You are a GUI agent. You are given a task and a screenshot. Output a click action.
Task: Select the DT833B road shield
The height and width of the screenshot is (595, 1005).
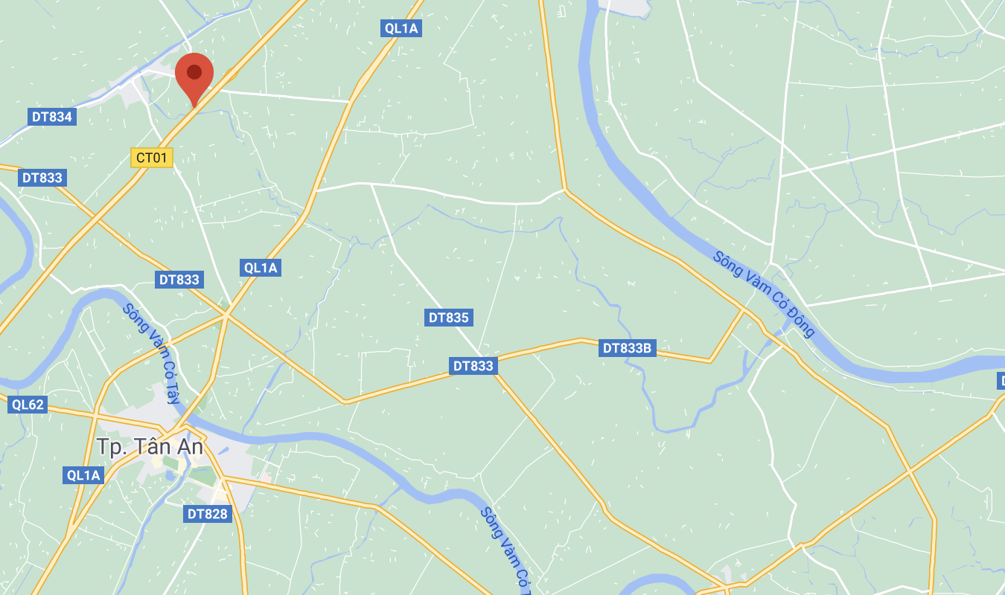click(x=628, y=348)
